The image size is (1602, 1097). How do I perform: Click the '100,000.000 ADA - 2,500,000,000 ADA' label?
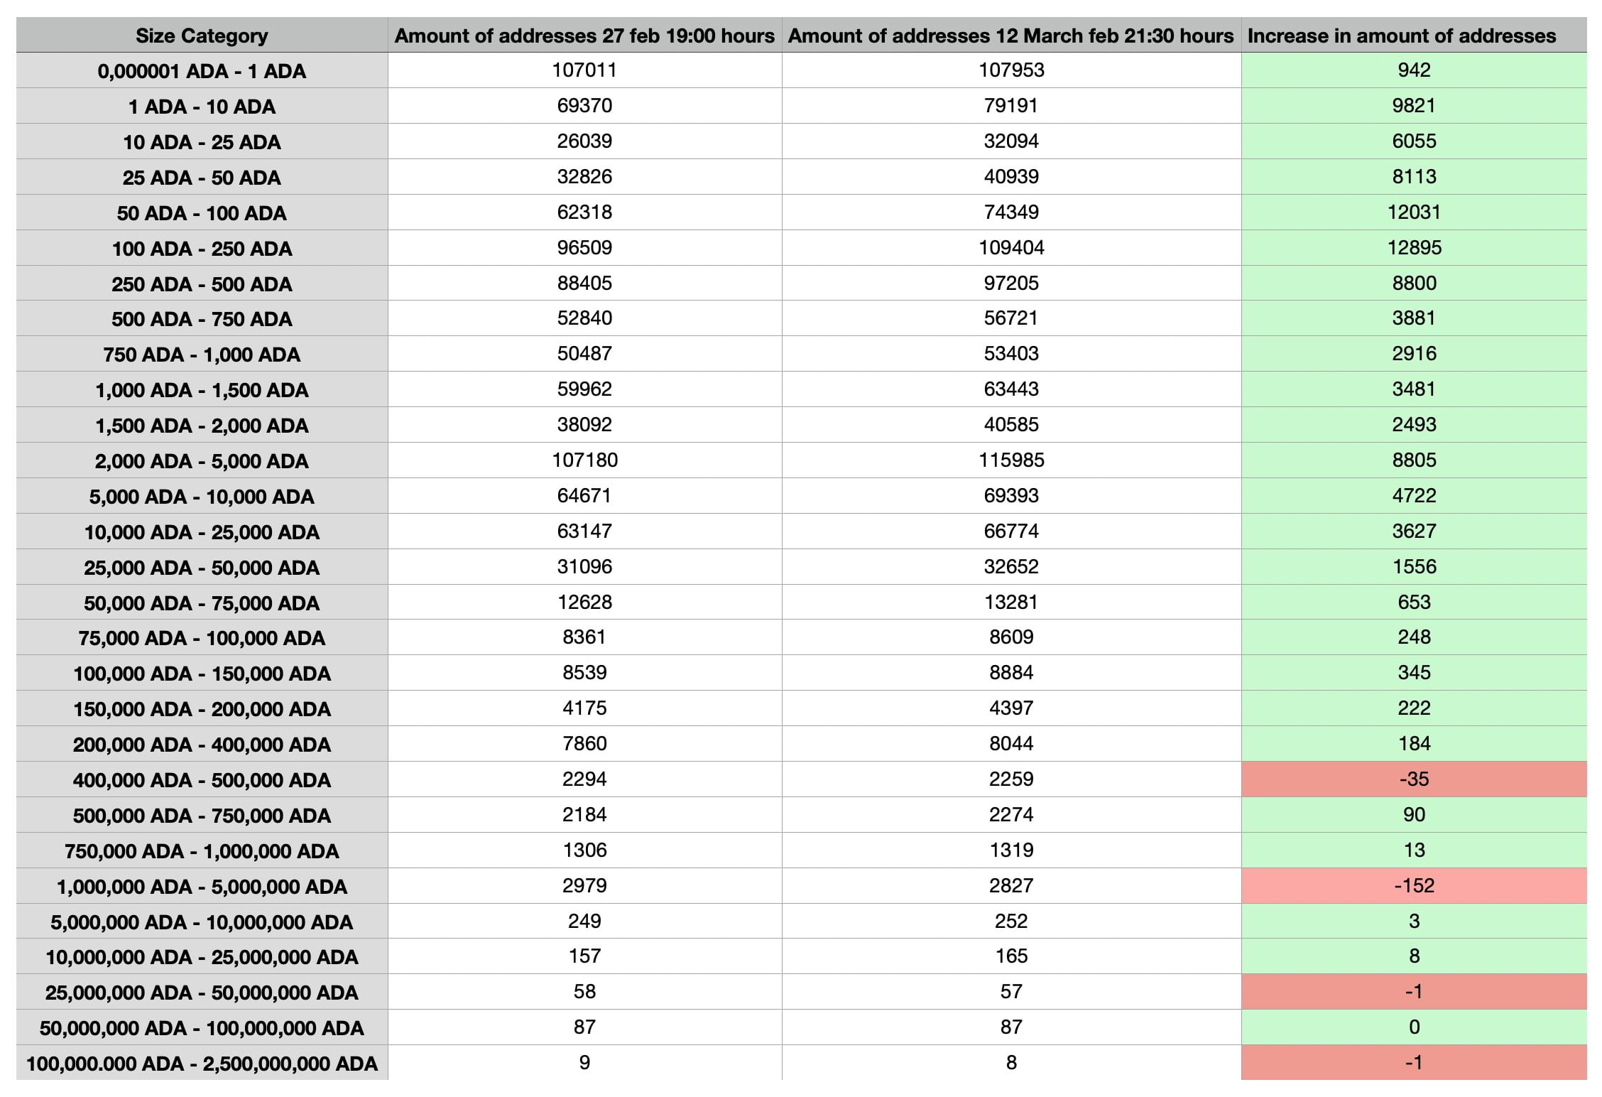202,1063
